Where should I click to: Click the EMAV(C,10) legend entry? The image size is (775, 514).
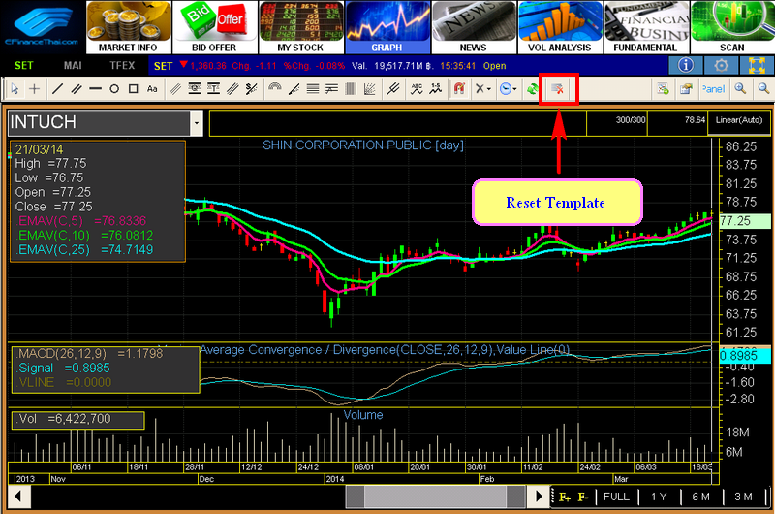[x=84, y=235]
